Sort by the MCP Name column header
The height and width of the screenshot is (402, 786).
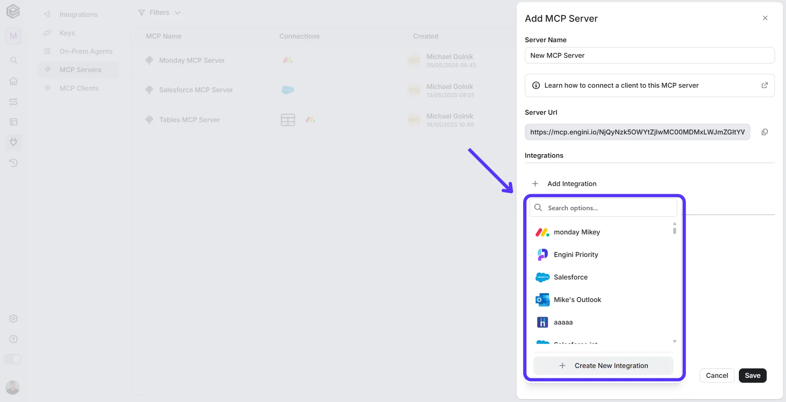[x=164, y=36]
